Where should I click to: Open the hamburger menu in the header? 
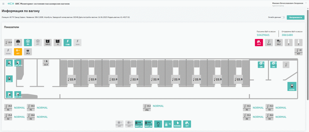[3, 3]
